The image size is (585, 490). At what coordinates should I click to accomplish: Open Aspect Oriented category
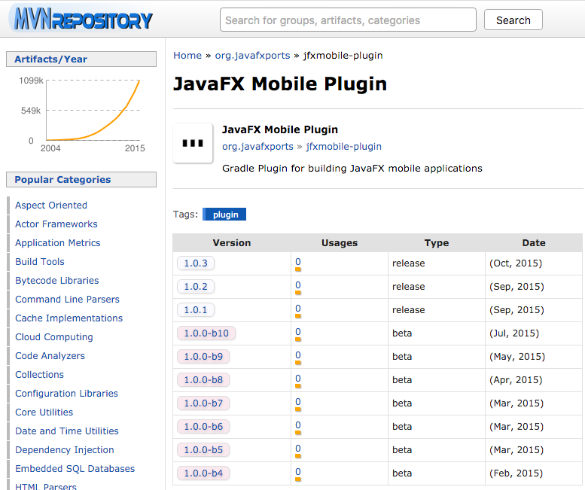(x=51, y=205)
